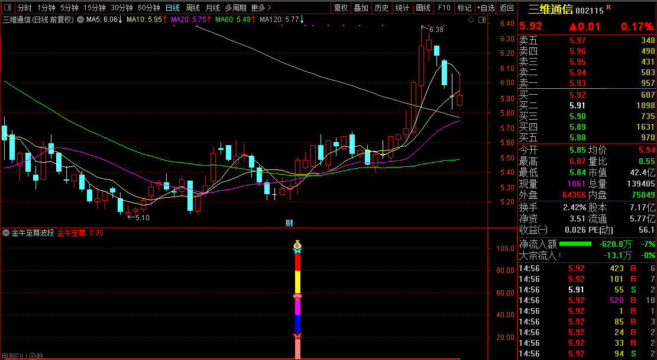The width and height of the screenshot is (657, 360).
Task: Open the main chart indicator dropdown arrow
Action: (80, 20)
